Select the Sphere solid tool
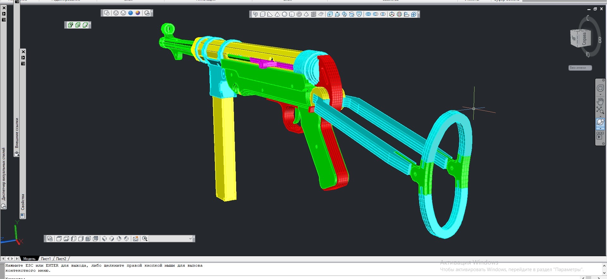The height and width of the screenshot is (279, 607). point(285,14)
